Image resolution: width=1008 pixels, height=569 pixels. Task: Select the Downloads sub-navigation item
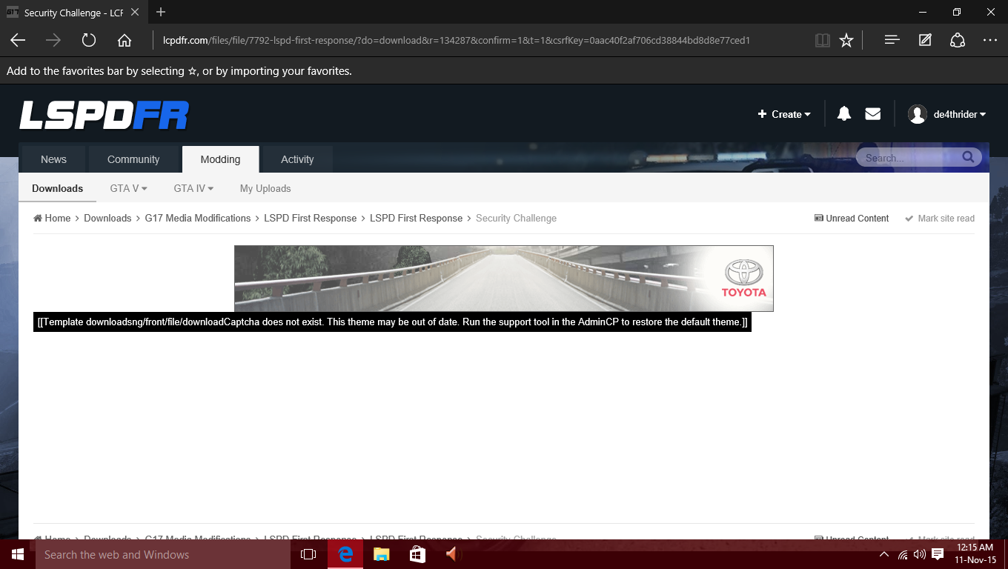[x=57, y=188]
